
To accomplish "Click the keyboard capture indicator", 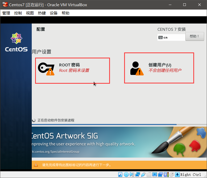I will click(177, 174).
